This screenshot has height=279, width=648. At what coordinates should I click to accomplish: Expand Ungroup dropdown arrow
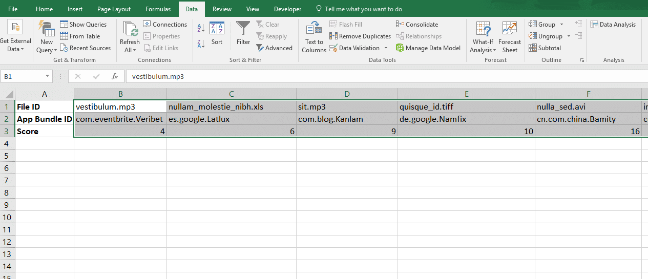point(569,36)
